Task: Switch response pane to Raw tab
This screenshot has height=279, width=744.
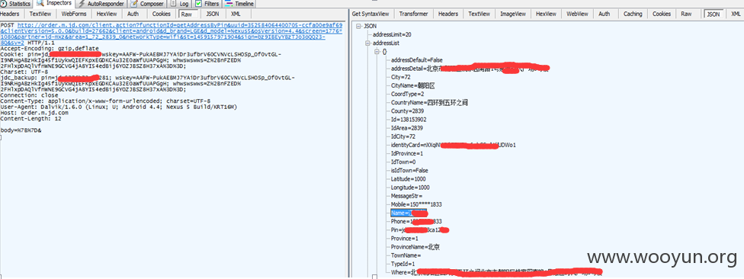Action: pos(686,14)
